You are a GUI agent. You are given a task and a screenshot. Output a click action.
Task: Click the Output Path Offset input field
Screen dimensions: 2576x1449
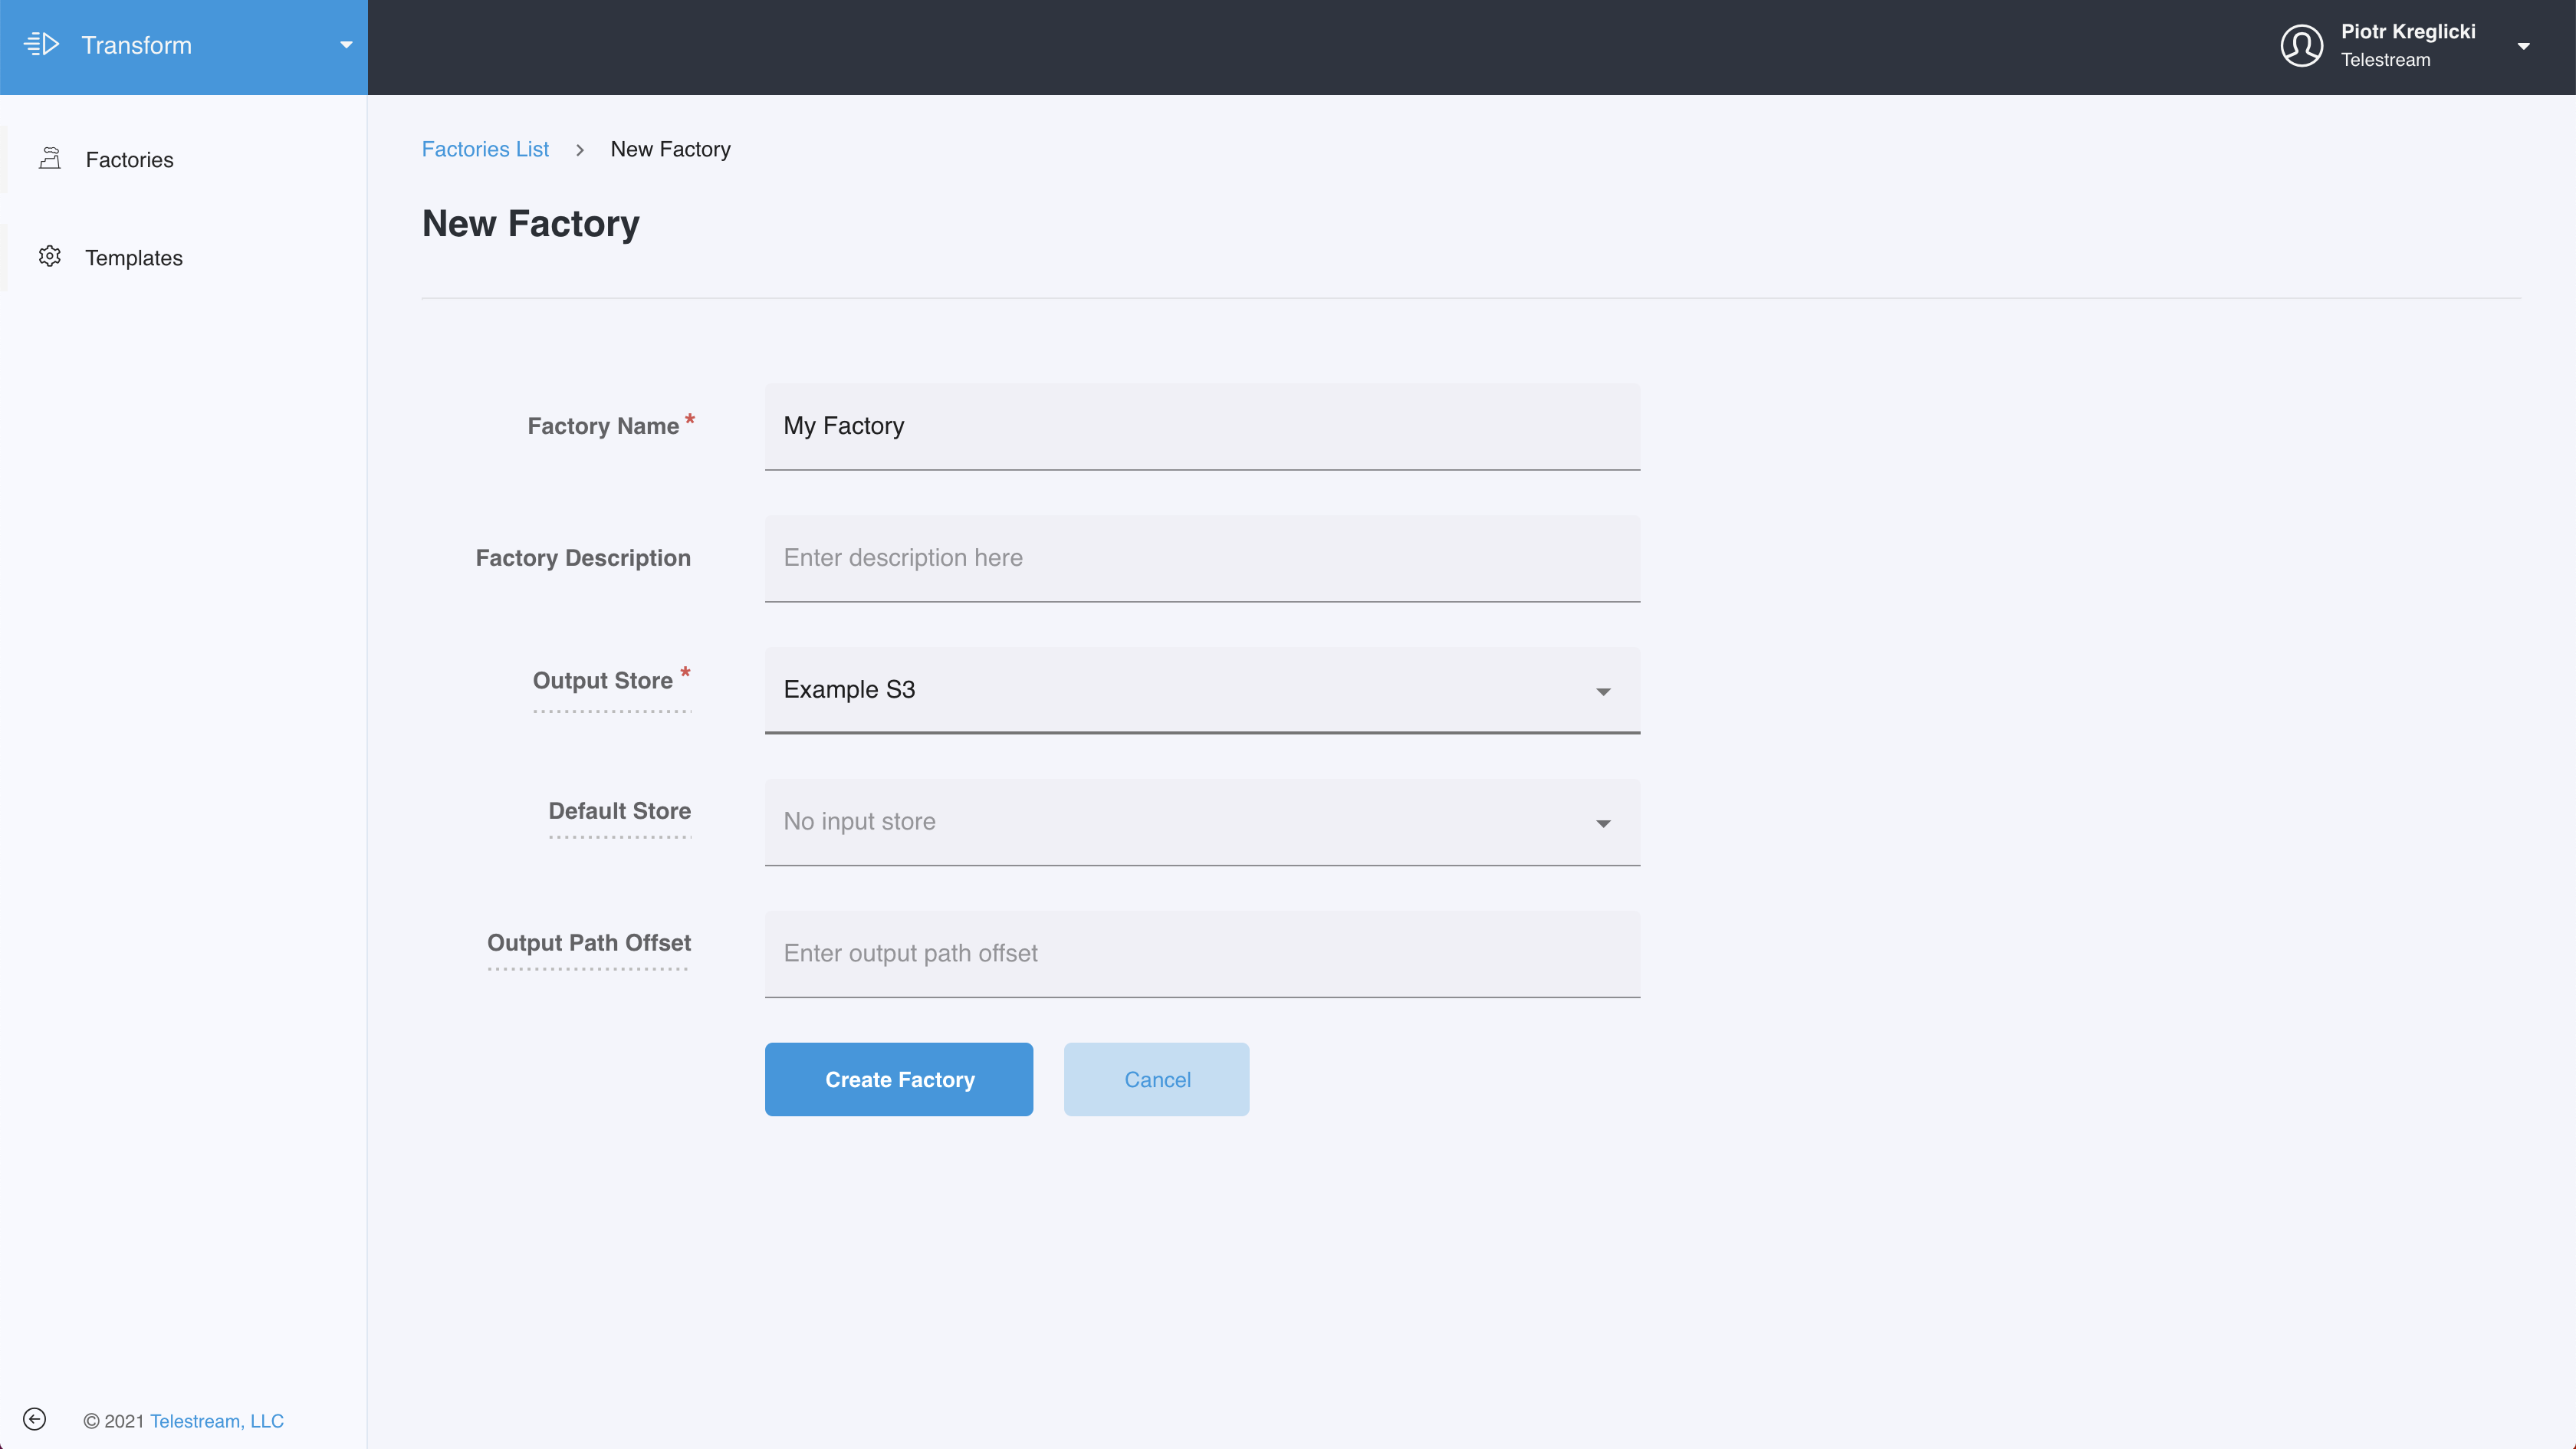(x=1201, y=953)
